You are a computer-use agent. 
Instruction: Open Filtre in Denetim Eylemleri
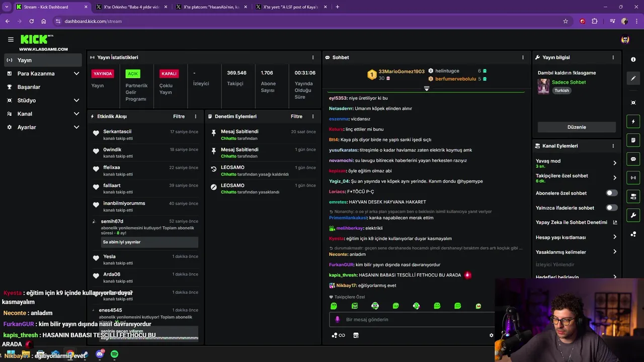point(296,116)
